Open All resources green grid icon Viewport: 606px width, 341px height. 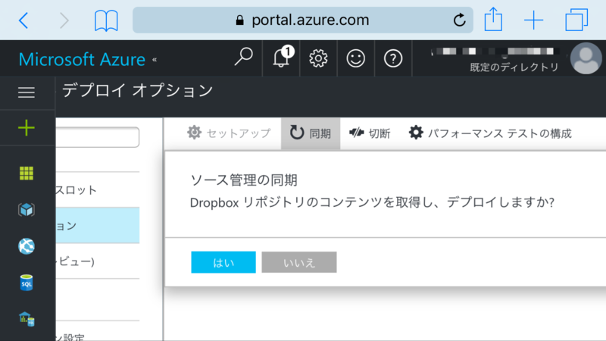(27, 174)
